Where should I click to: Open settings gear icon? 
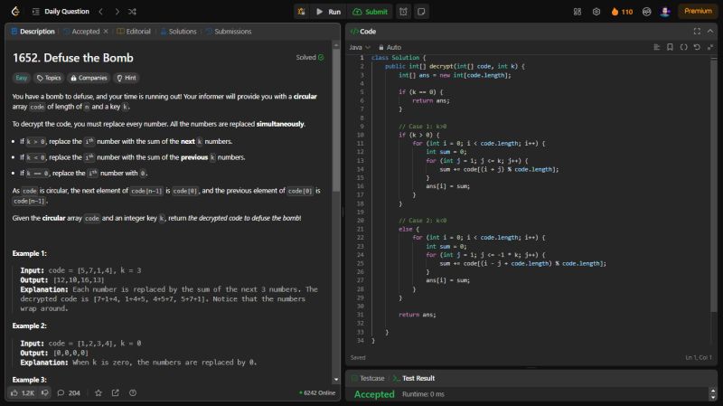click(596, 12)
